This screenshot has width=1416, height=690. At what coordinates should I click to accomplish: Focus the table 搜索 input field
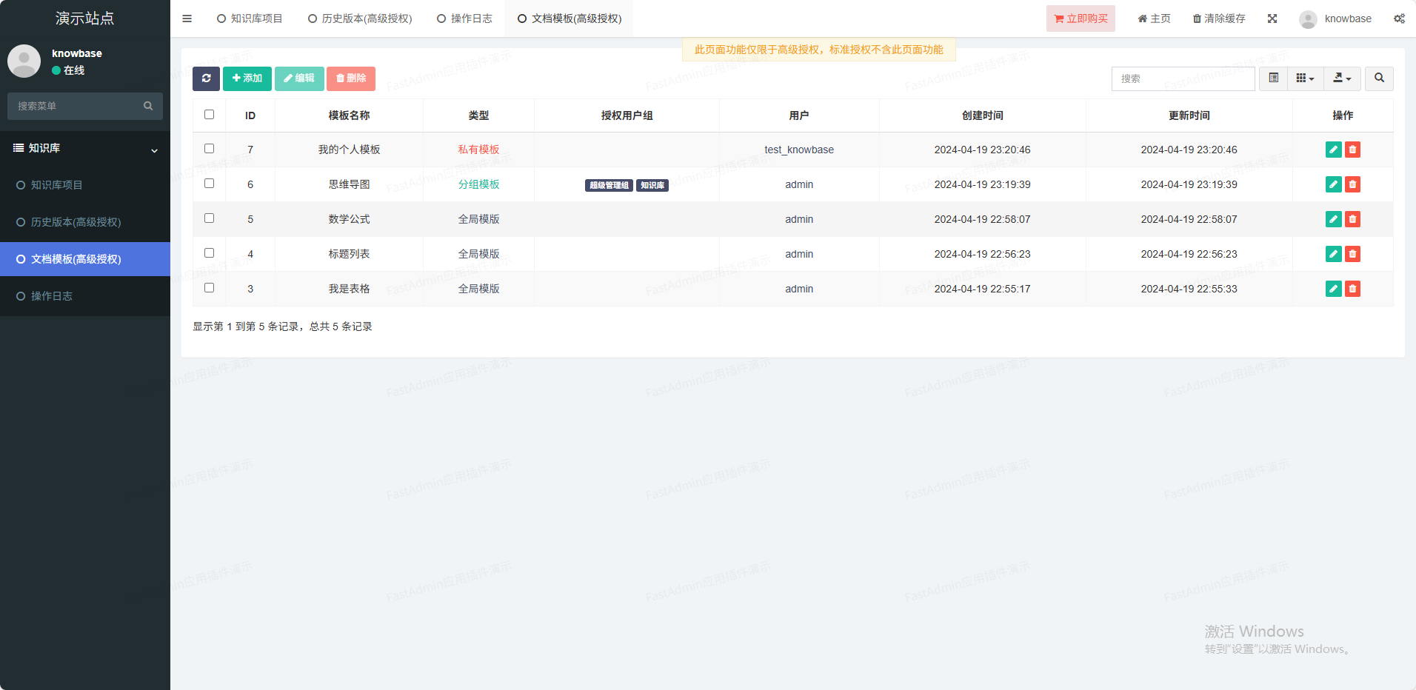[1183, 78]
